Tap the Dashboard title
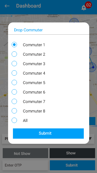This screenshot has height=173, width=97. (29, 6)
